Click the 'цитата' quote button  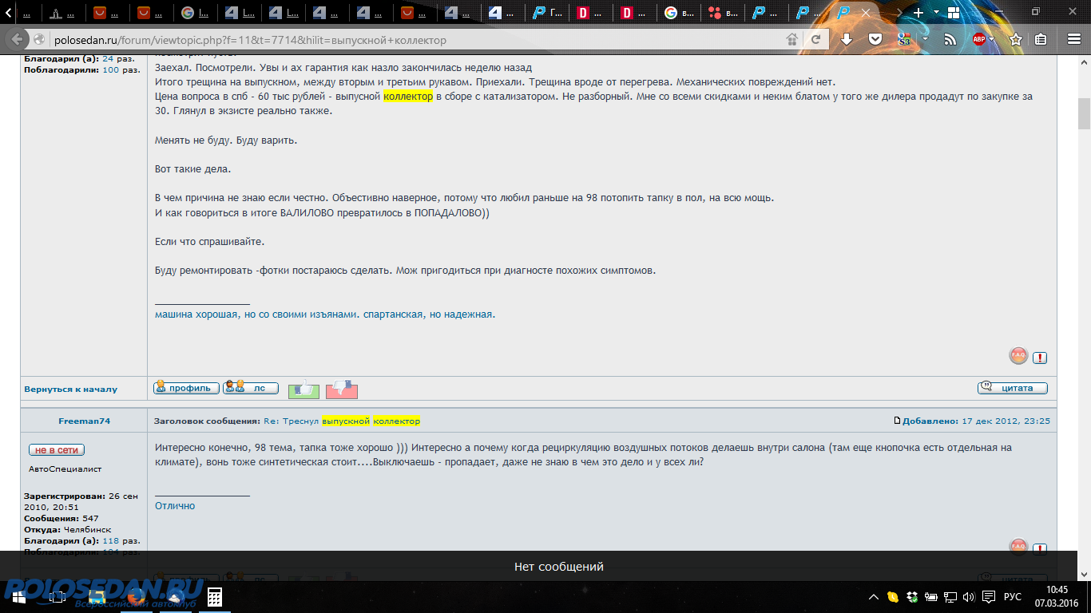pyautogui.click(x=1013, y=388)
